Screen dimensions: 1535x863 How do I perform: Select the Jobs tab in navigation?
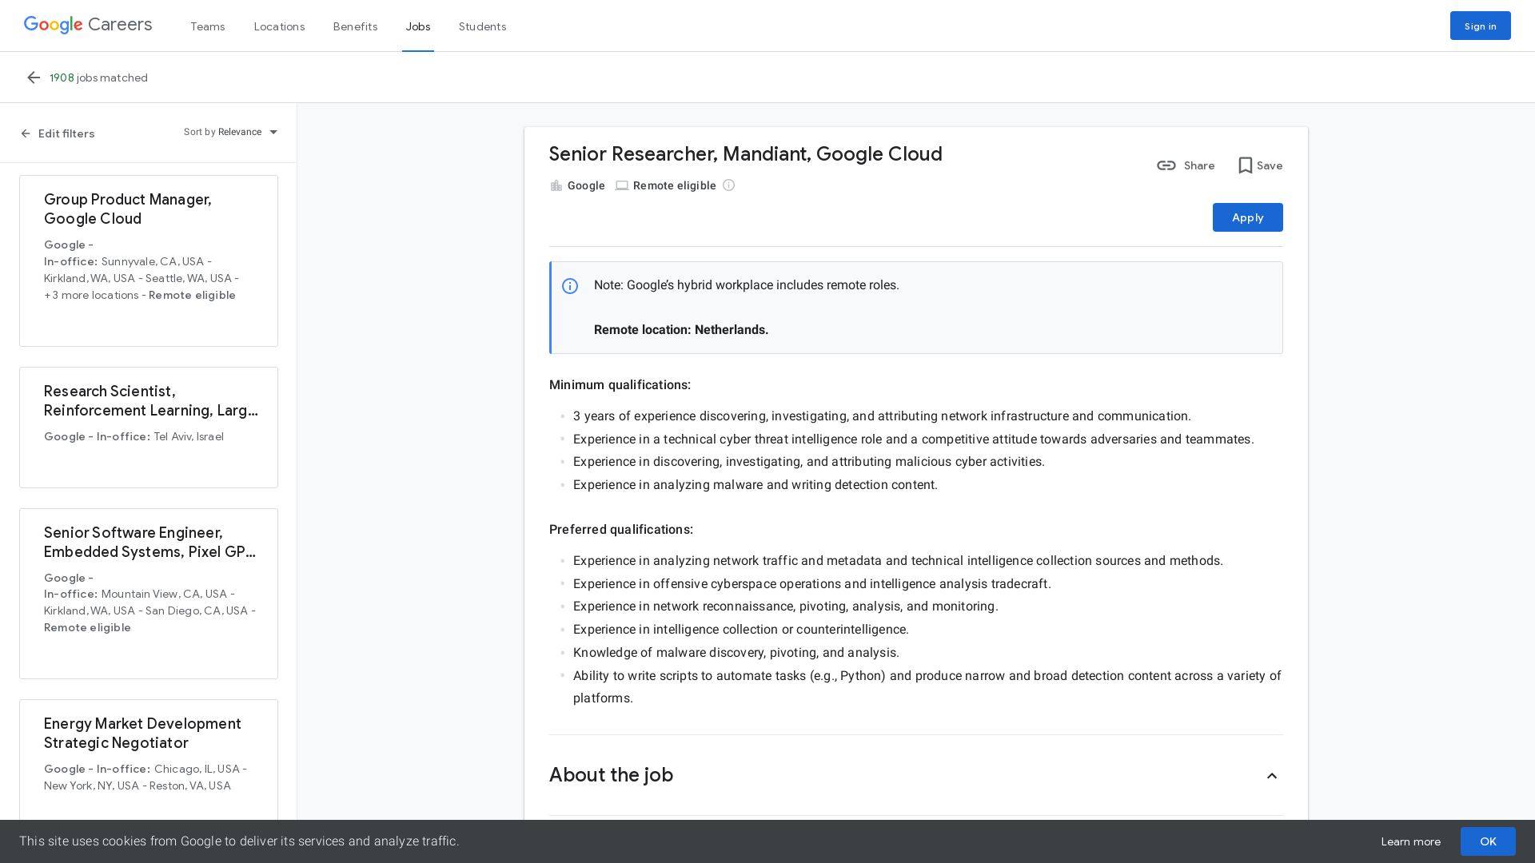coord(419,26)
